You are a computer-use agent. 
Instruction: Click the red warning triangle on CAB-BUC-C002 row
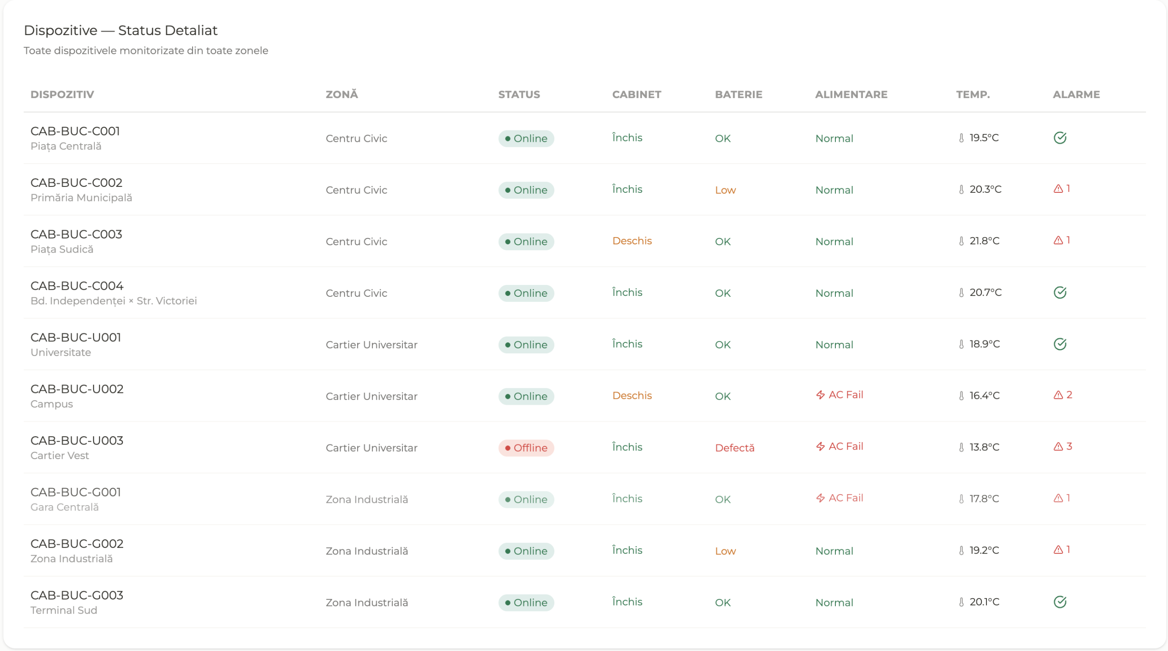click(1059, 188)
